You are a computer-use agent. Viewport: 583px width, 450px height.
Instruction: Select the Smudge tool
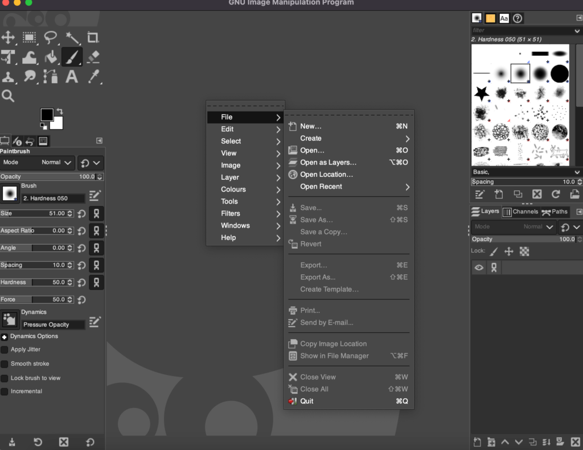click(x=30, y=77)
